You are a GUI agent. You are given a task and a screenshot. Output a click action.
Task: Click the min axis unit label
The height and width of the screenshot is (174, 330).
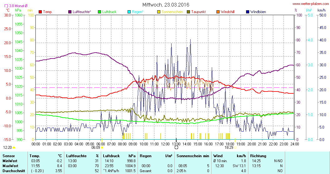(30, 10)
